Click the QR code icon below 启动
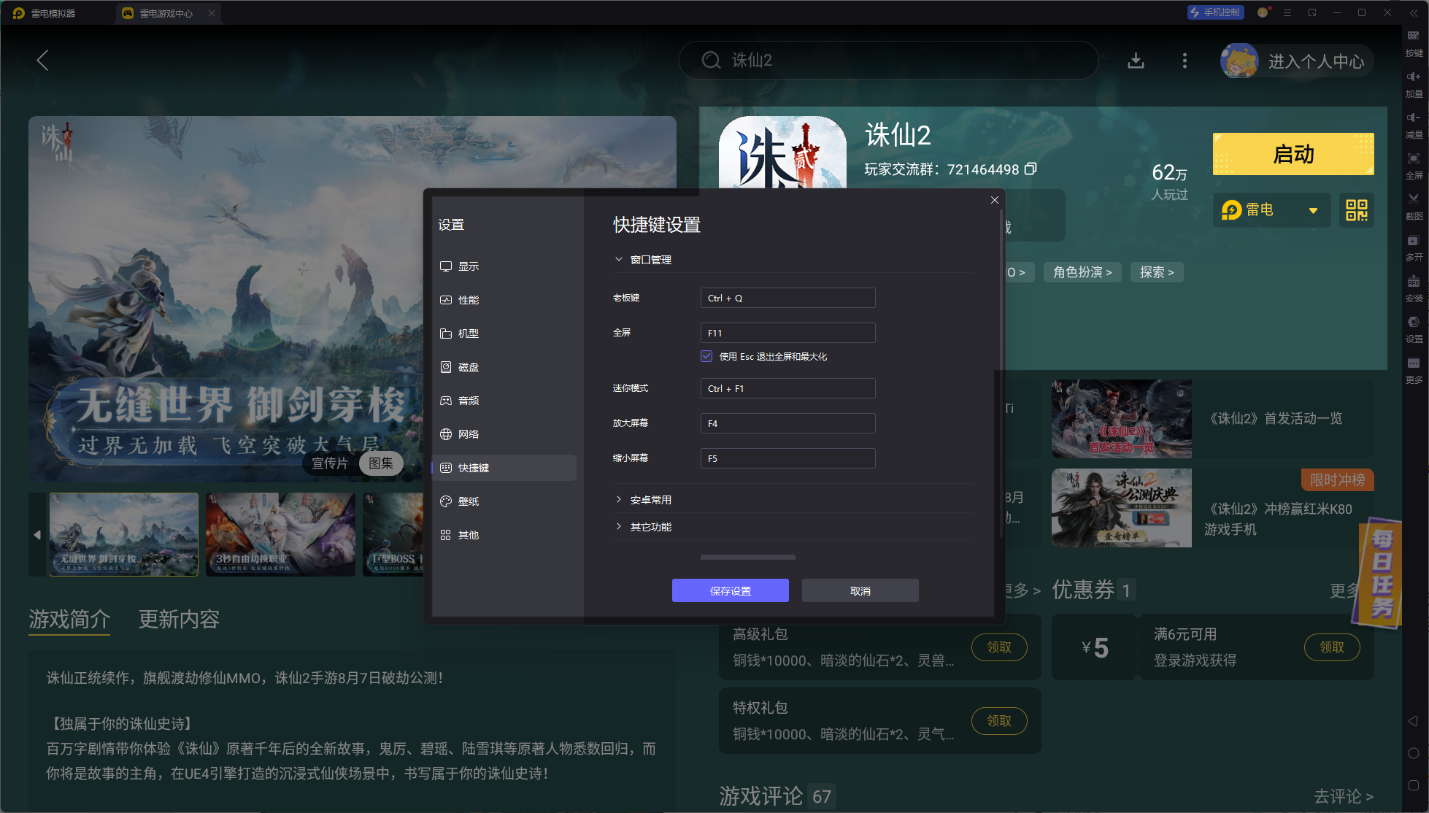 (x=1356, y=210)
